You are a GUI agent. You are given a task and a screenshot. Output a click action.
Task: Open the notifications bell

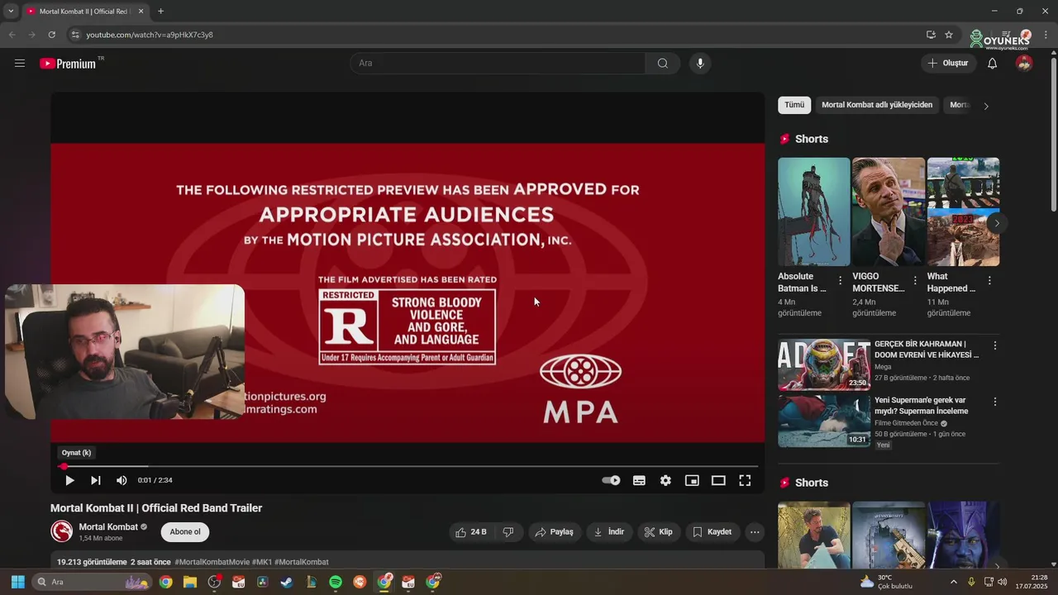pos(993,63)
